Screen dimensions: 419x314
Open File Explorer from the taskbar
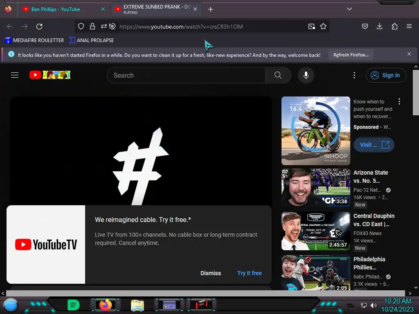point(137,305)
